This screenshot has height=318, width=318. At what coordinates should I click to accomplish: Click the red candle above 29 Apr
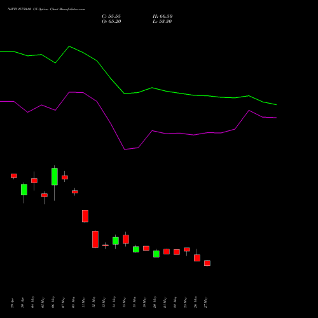click(x=14, y=176)
